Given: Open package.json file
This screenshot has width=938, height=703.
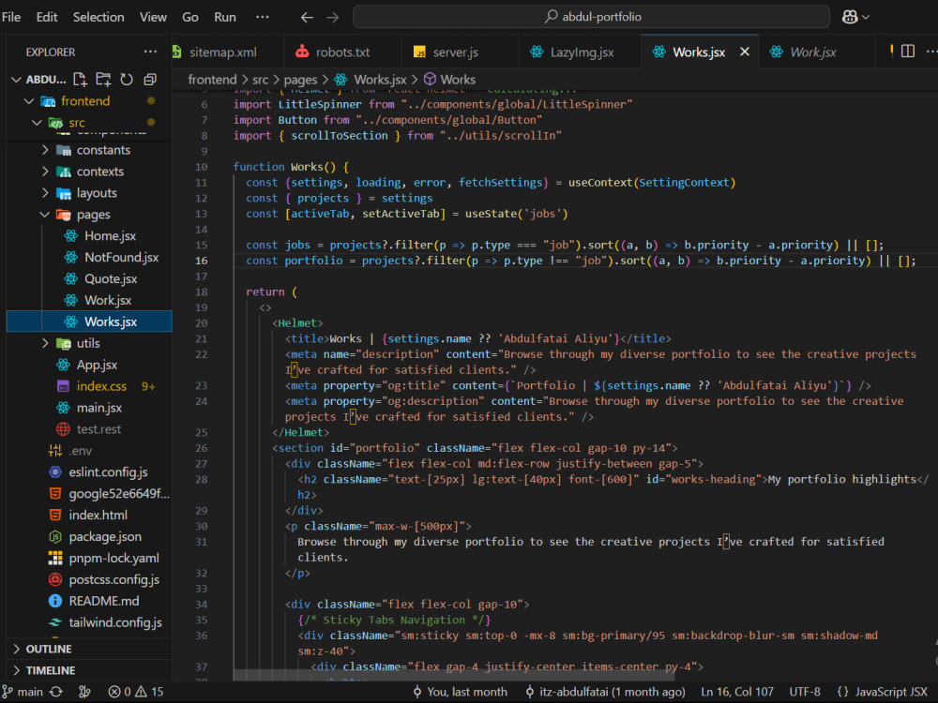Looking at the screenshot, I should [90, 537].
